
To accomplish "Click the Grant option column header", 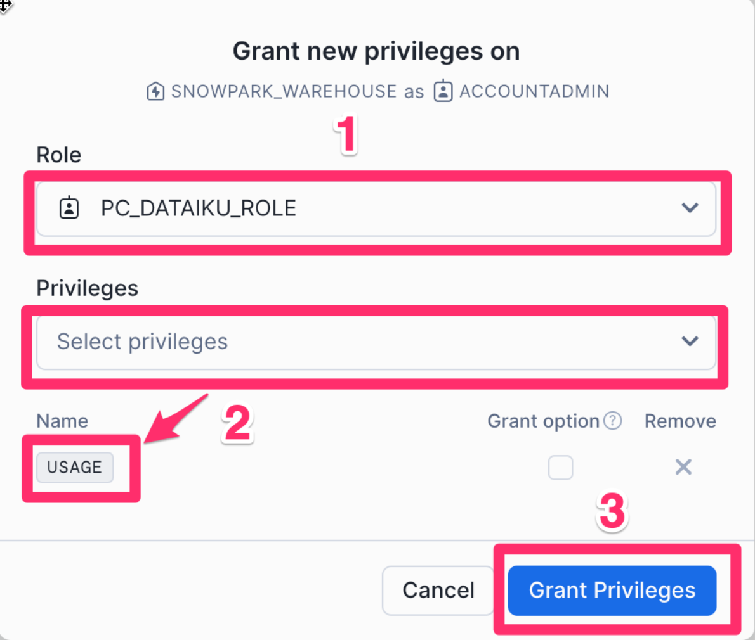I will (543, 421).
